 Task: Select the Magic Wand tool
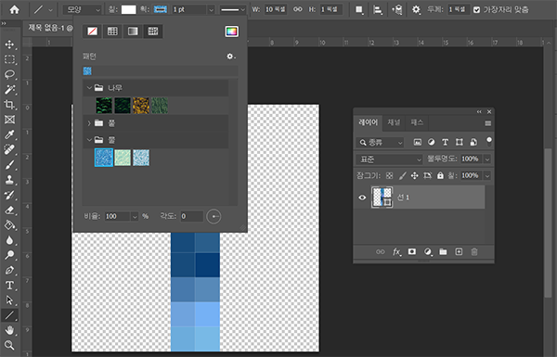(9, 90)
